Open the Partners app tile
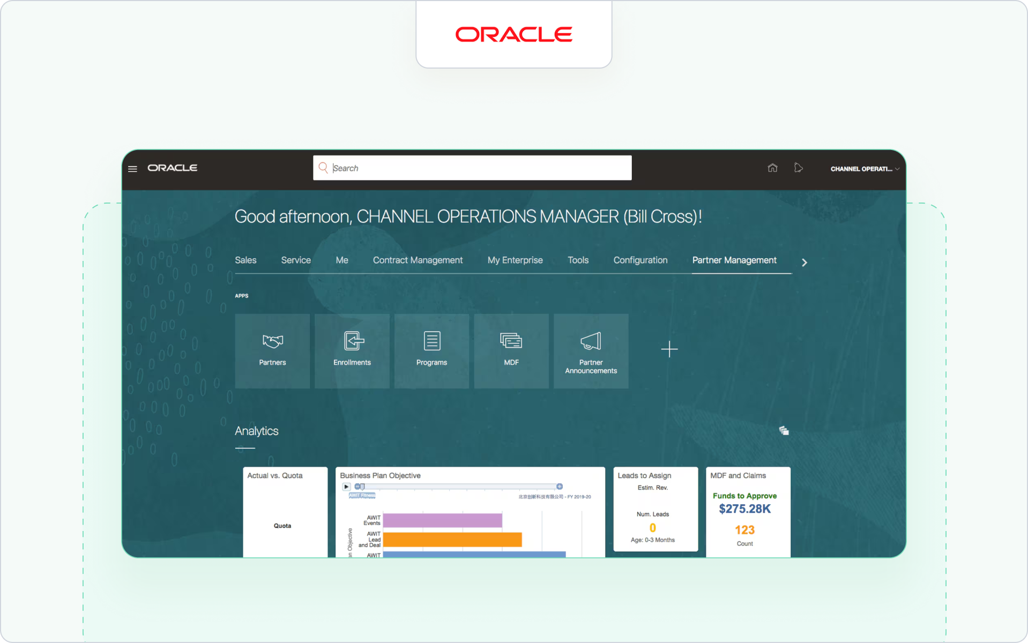Screen dimensions: 1028x643 pos(272,351)
